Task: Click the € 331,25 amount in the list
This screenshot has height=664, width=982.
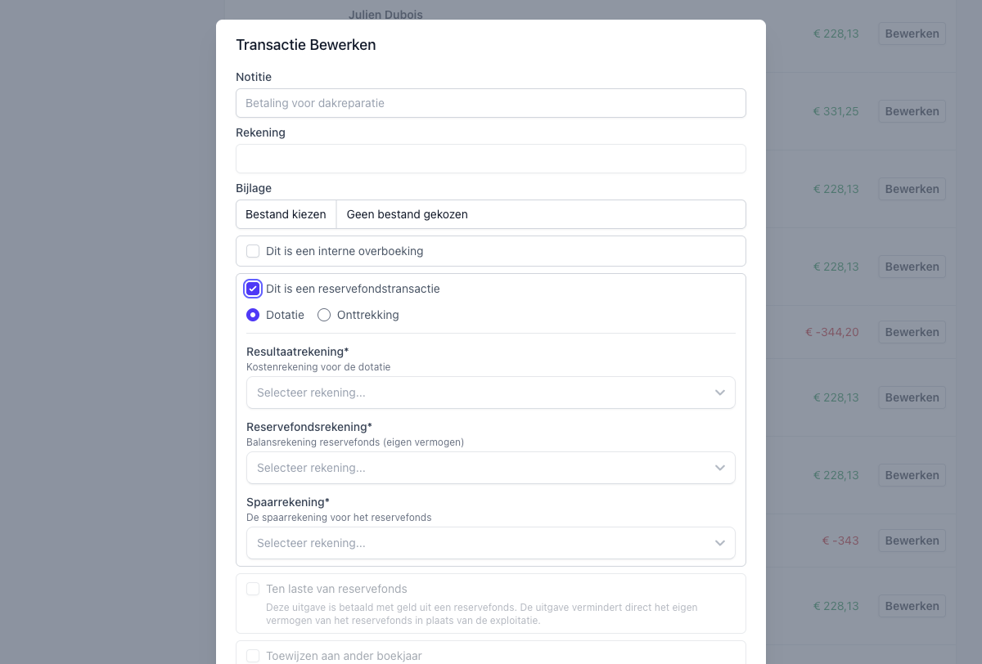Action: (x=836, y=111)
